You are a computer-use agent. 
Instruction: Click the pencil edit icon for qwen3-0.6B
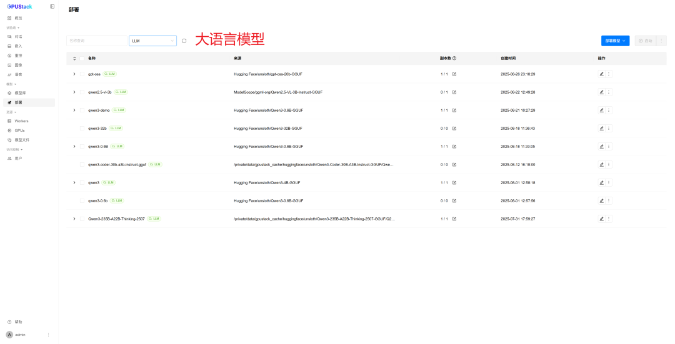click(601, 146)
